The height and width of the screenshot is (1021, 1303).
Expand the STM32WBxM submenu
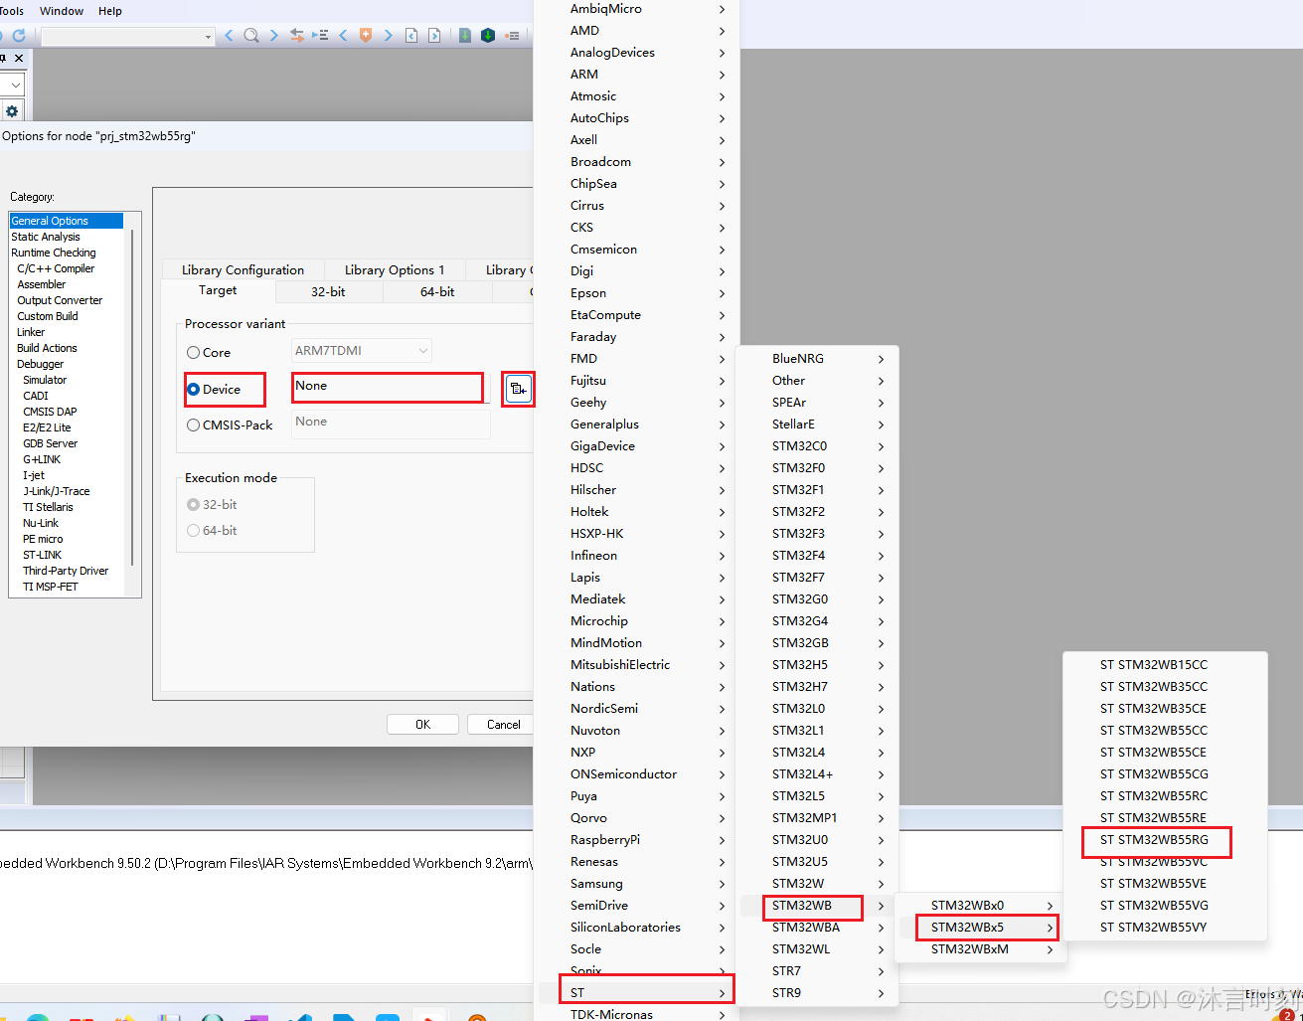980,949
